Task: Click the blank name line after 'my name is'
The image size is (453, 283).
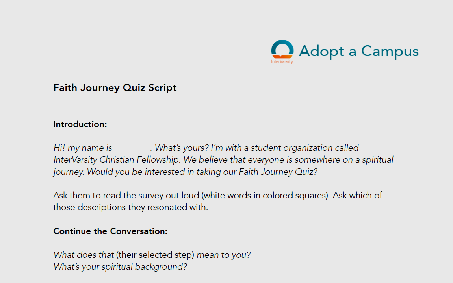Action: [x=132, y=148]
